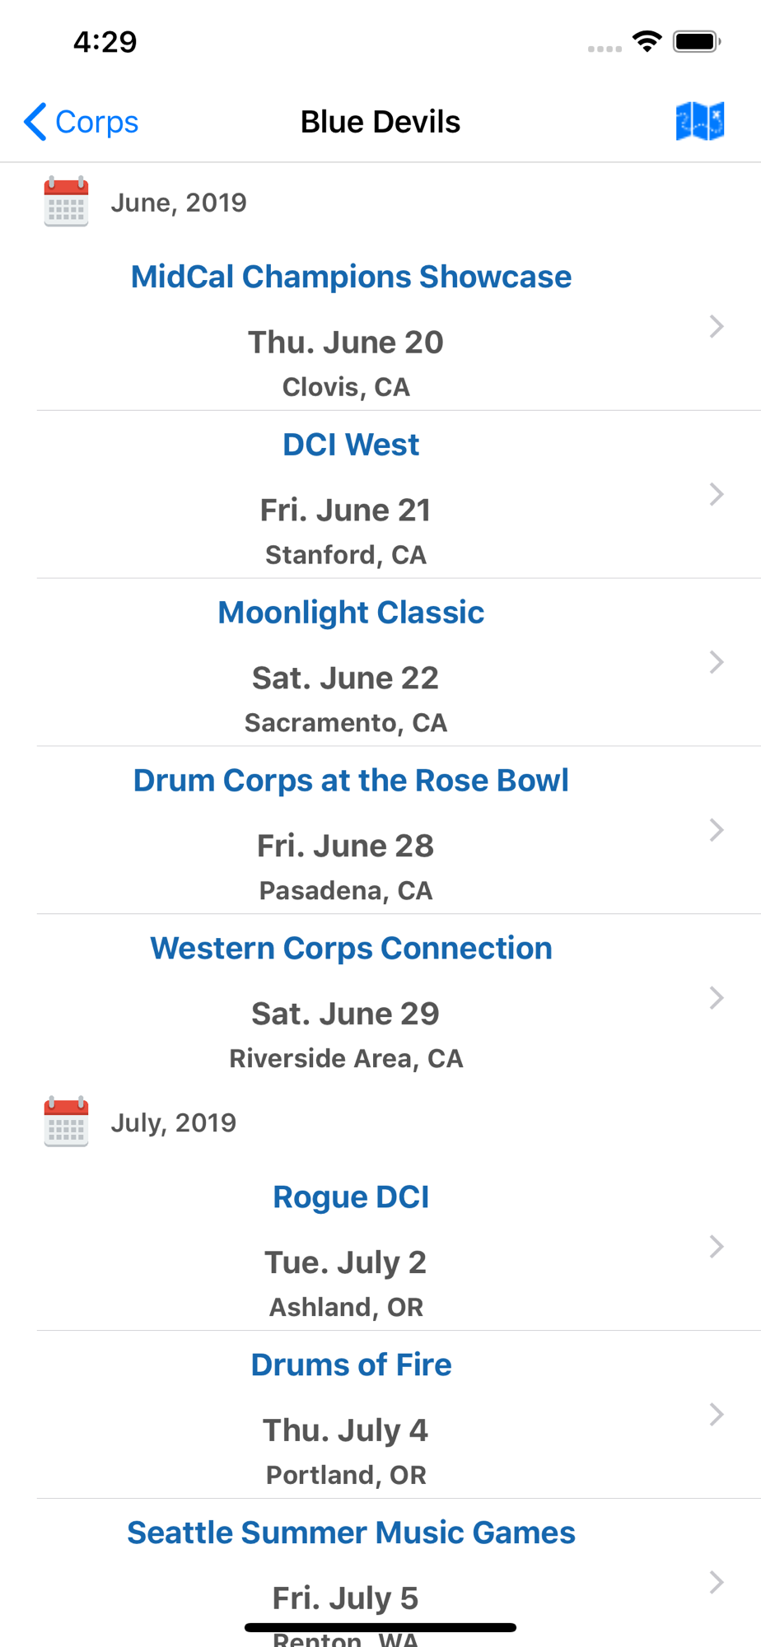The image size is (761, 1647).
Task: Open Rogue DCI event
Action: pos(351,1197)
